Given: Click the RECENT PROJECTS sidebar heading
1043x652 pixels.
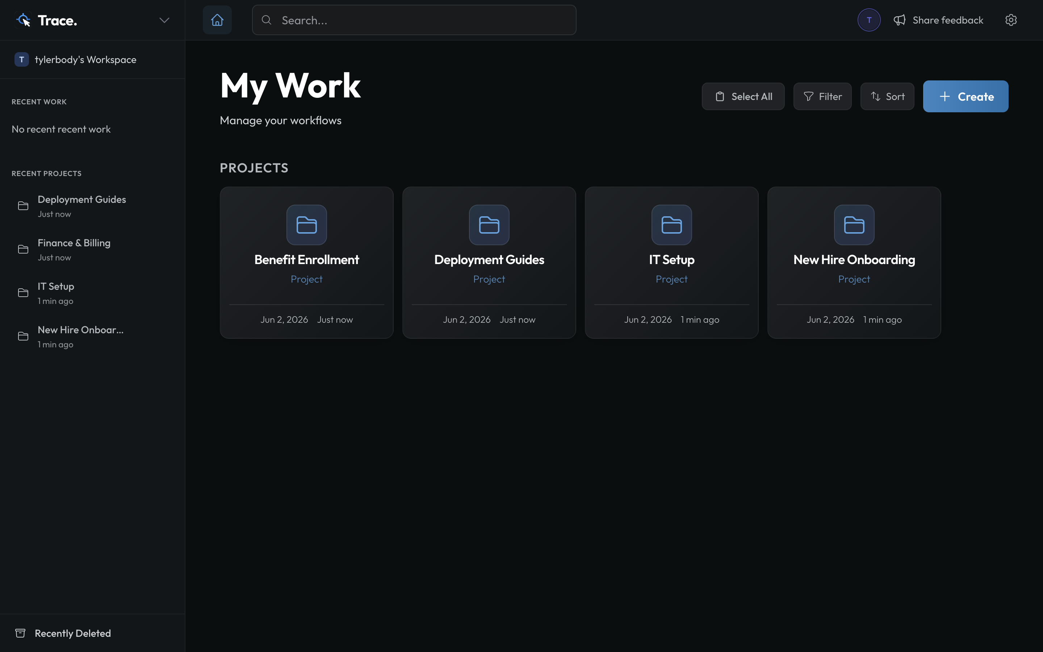Looking at the screenshot, I should tap(47, 174).
